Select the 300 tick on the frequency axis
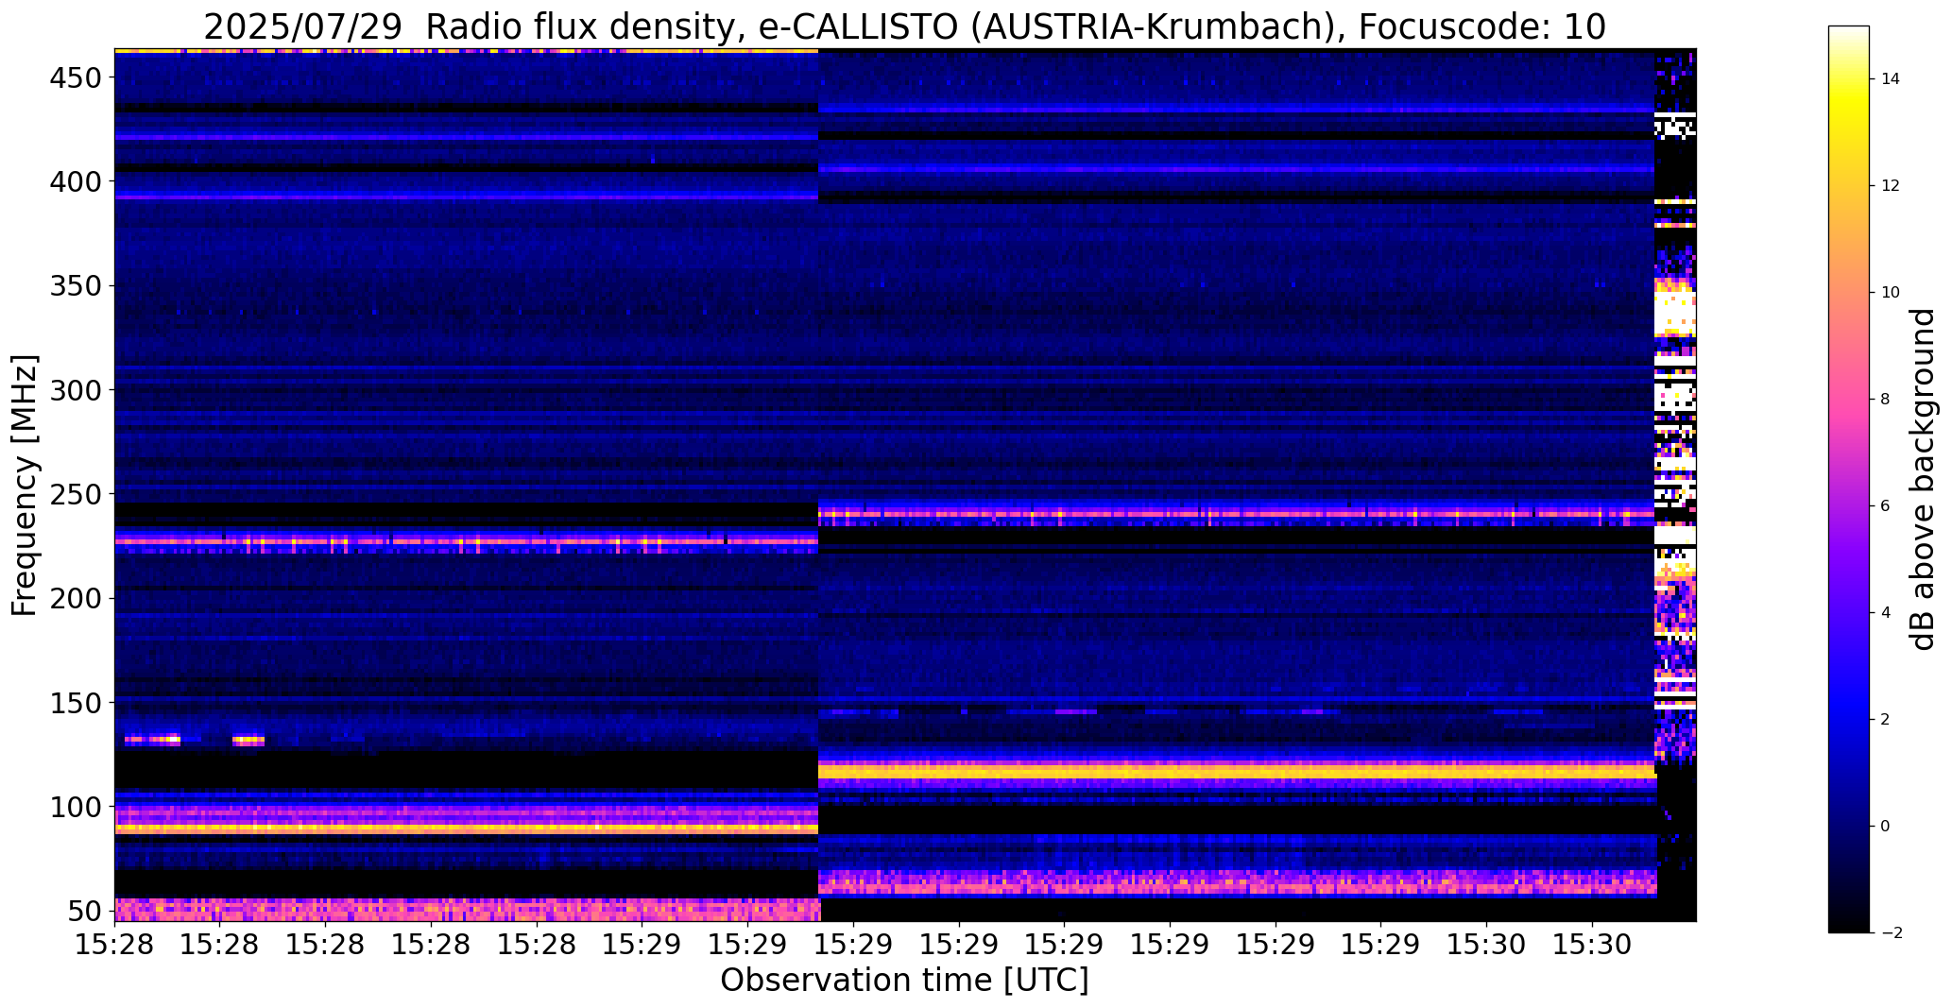 click(x=75, y=389)
